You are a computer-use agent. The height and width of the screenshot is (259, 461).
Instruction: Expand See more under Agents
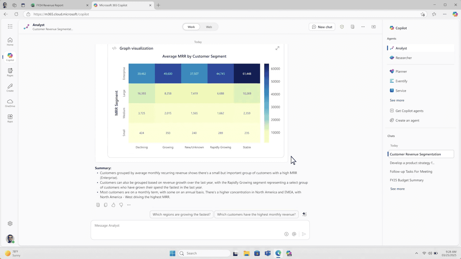pyautogui.click(x=397, y=100)
